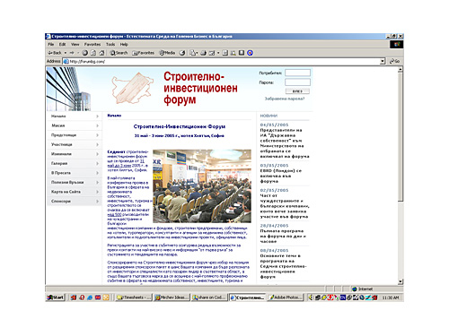
Task: Switch to the Mirchev Ideas taskbar window
Action: pyautogui.click(x=172, y=297)
